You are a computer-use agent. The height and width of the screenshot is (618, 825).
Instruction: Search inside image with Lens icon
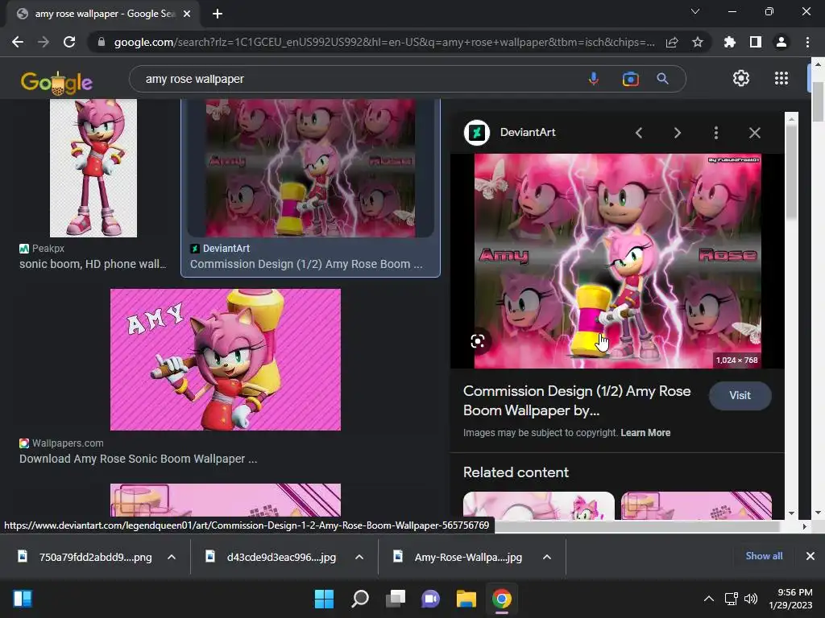pos(478,341)
